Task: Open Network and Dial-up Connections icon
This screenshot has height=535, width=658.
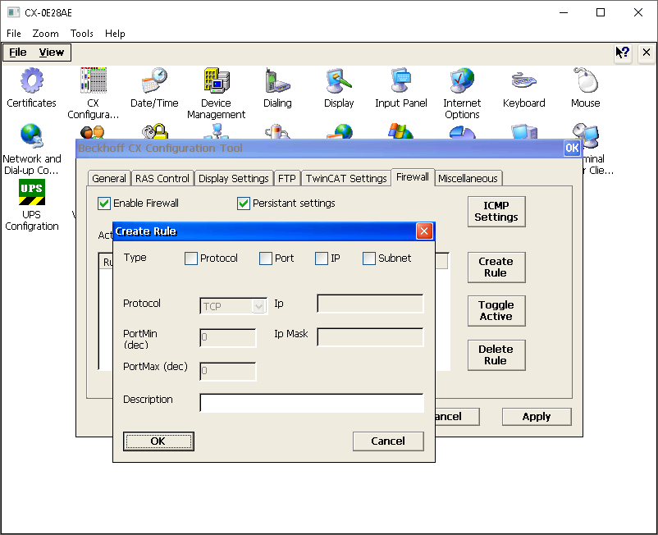Action: coord(31,149)
